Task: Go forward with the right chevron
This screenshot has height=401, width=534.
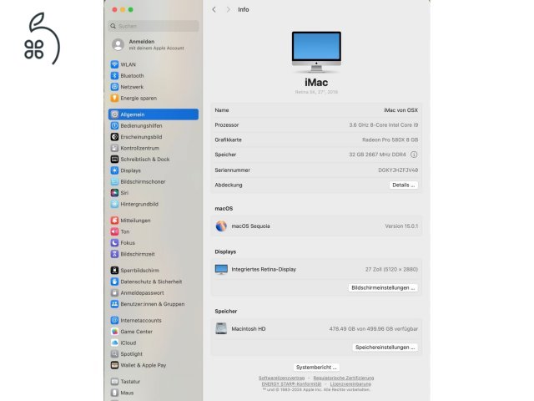Action: click(228, 9)
